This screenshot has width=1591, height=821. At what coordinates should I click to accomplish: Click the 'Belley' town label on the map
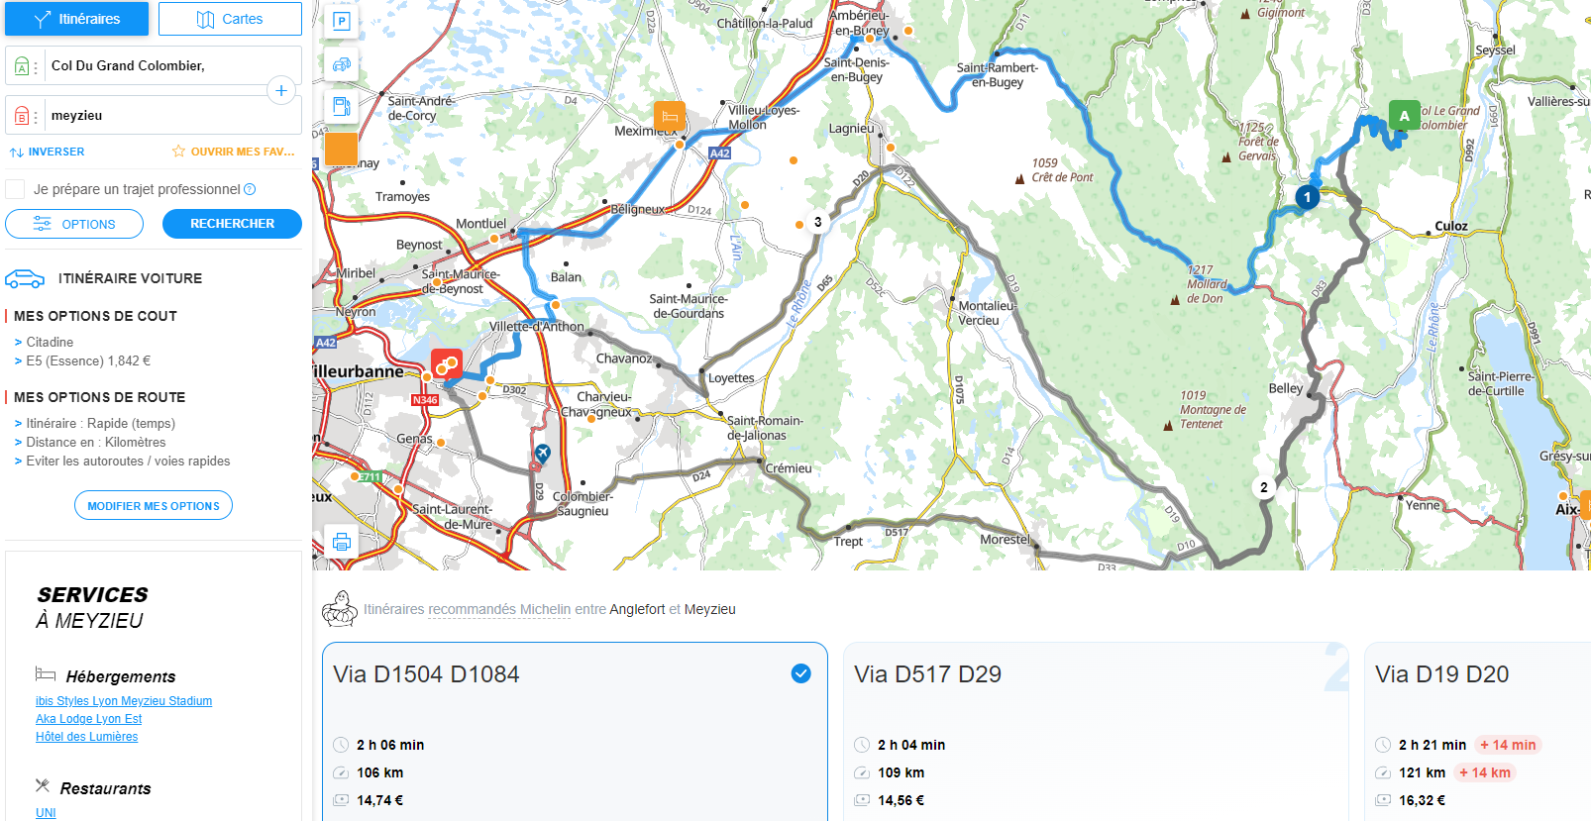pos(1286,388)
